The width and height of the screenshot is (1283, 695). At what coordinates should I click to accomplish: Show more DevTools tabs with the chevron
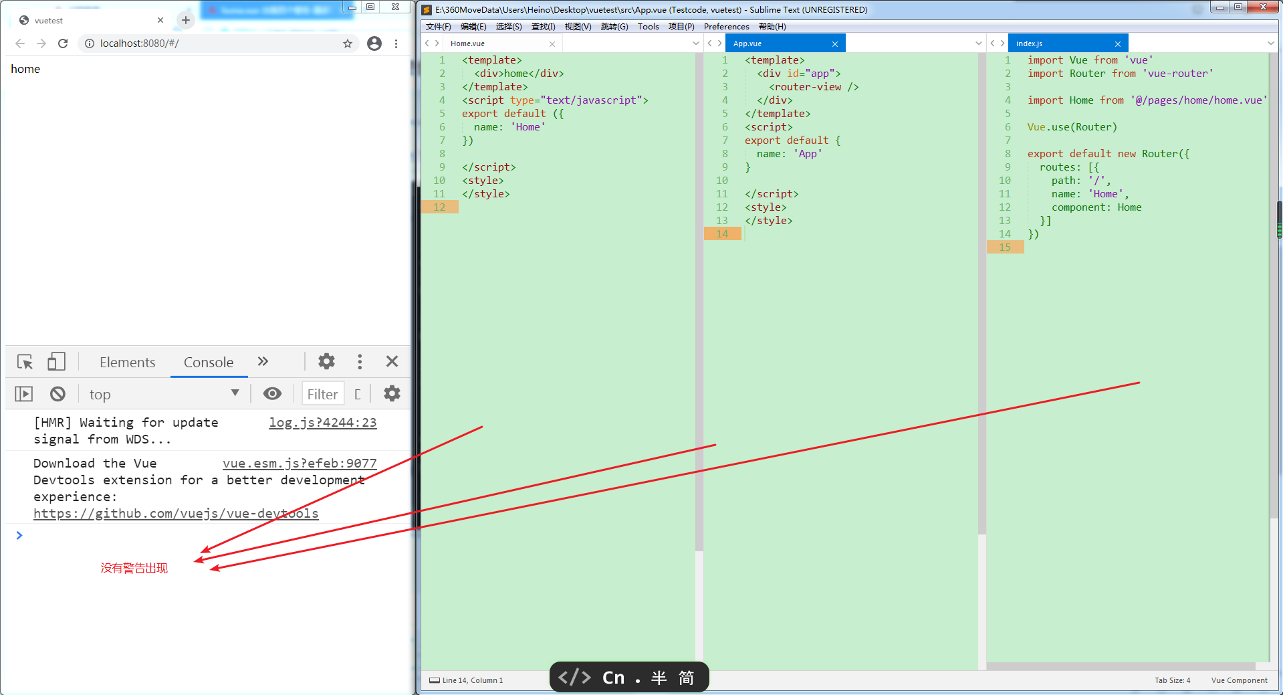pyautogui.click(x=263, y=362)
